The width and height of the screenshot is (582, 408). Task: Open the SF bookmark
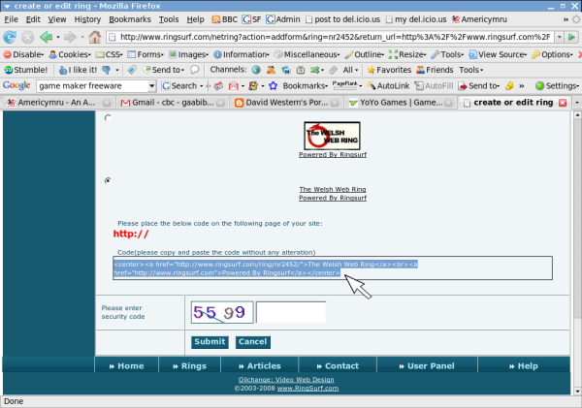tap(251, 19)
